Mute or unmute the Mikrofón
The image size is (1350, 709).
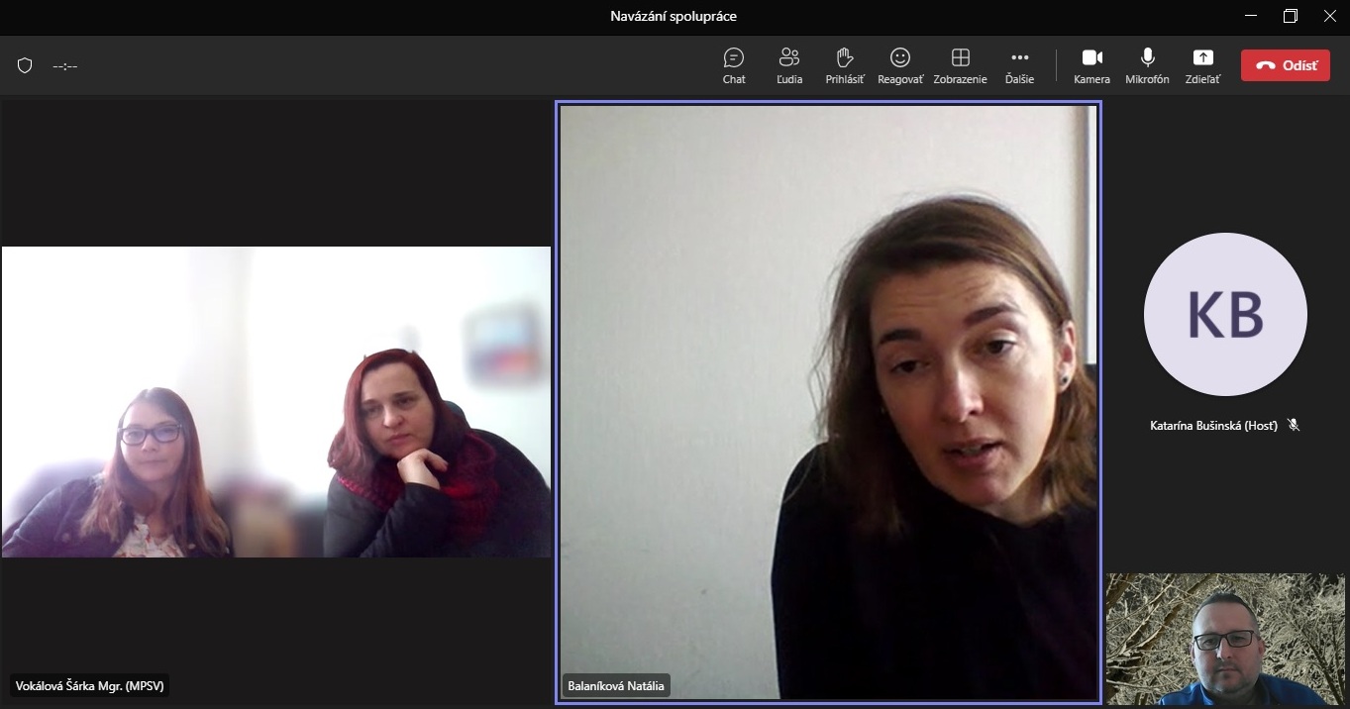pyautogui.click(x=1147, y=65)
